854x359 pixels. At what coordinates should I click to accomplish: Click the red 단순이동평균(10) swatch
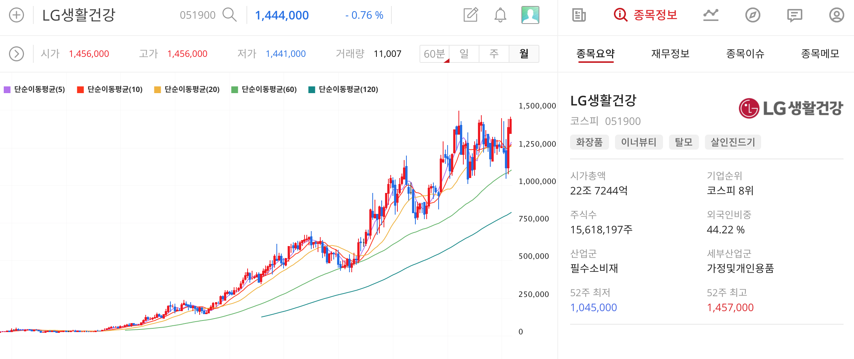point(80,90)
